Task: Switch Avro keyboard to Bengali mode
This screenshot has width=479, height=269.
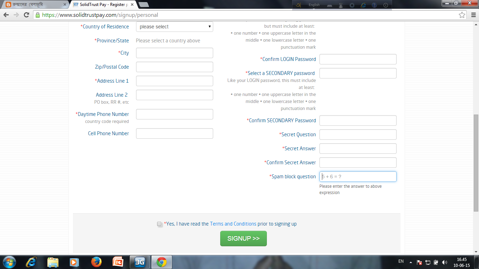Action: click(299, 5)
